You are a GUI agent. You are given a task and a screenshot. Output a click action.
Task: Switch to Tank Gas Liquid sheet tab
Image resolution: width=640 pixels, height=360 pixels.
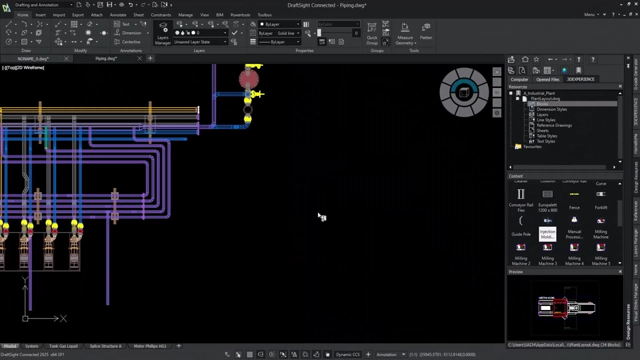tap(63, 346)
